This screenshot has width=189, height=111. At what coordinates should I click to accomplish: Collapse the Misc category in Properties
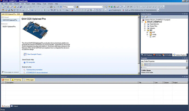[142, 67]
